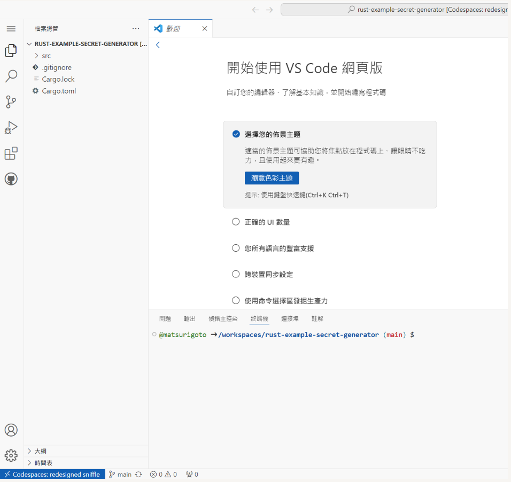Open the hamburger application menu
Viewport: 511px width, 482px height.
coord(11,29)
